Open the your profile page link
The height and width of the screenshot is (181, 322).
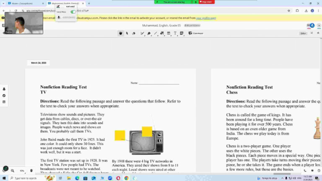tap(206, 18)
